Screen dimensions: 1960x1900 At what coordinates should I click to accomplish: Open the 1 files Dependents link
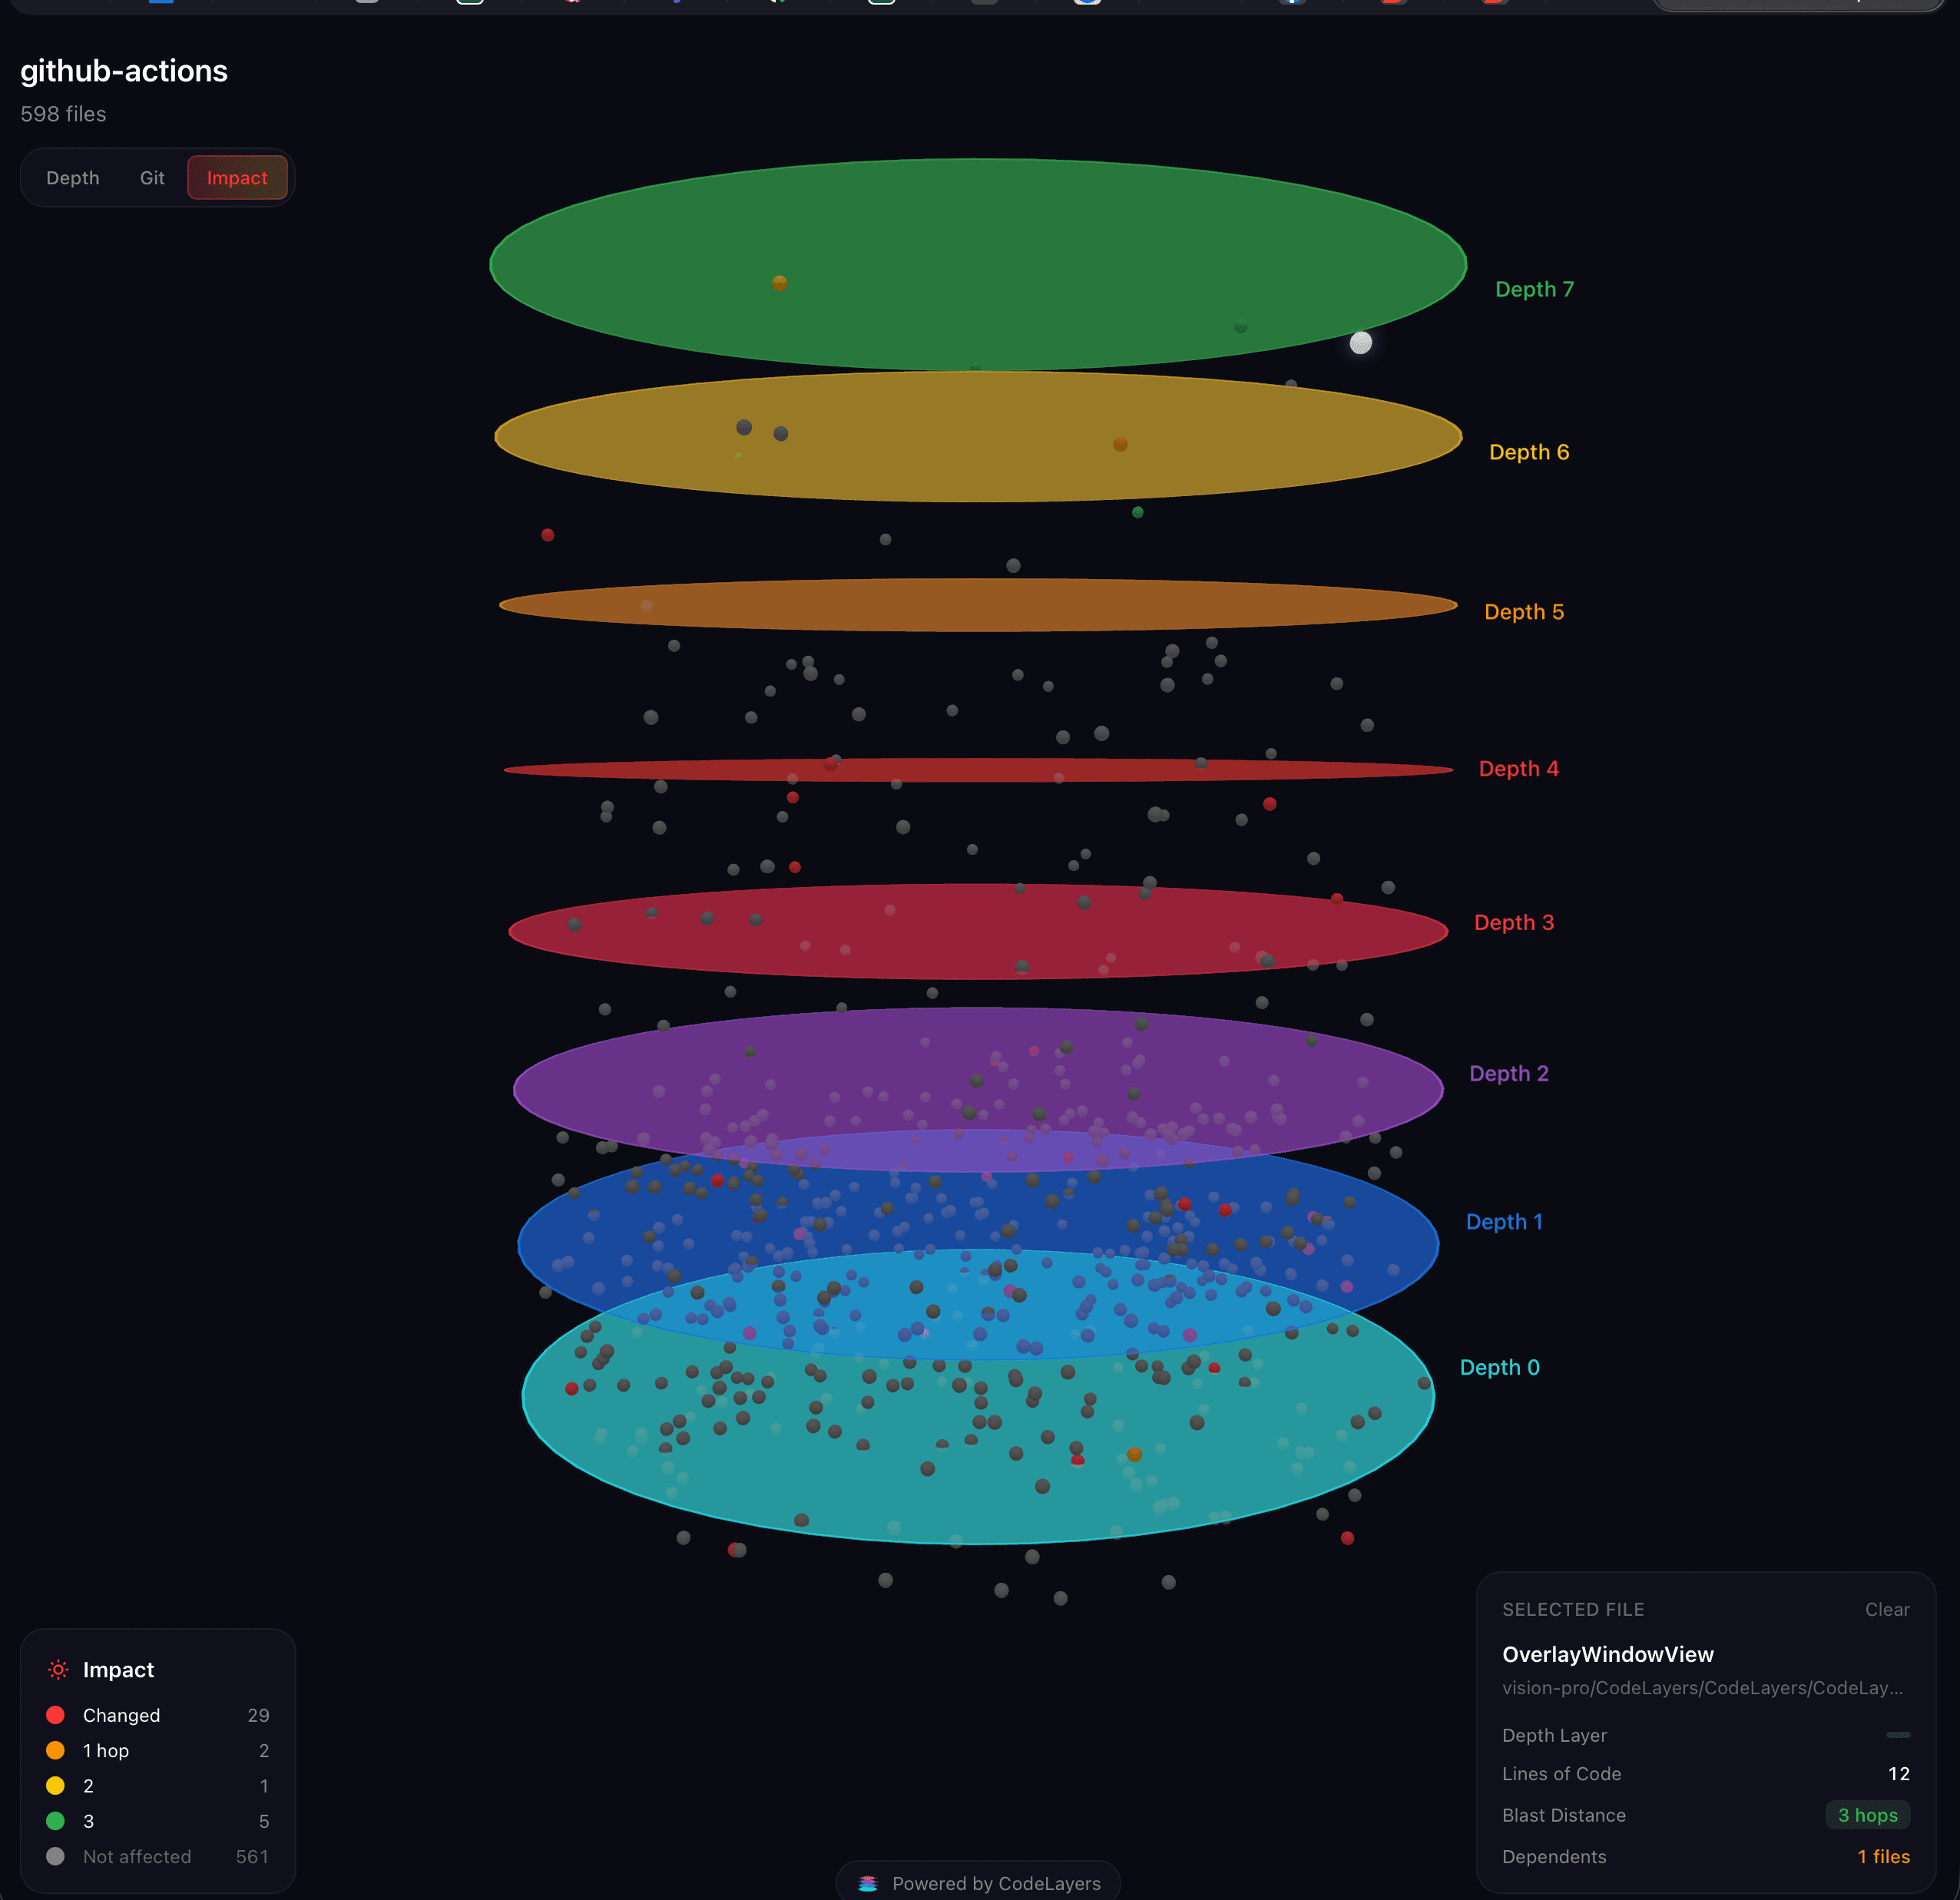tap(1883, 1856)
